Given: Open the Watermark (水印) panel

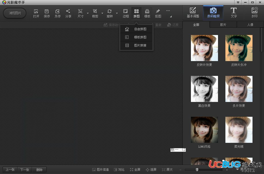Looking at the screenshot, I should tap(254, 13).
